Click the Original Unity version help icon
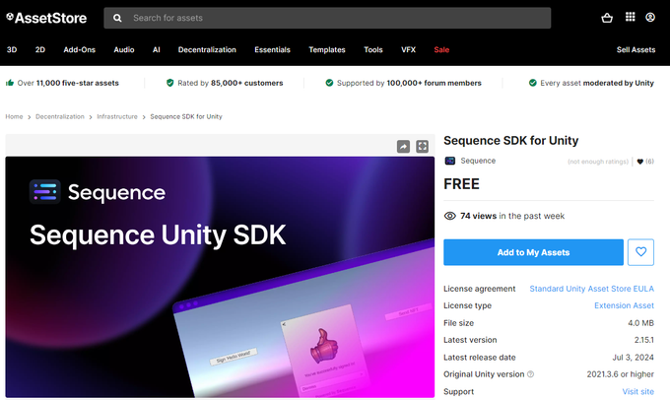 click(x=530, y=374)
